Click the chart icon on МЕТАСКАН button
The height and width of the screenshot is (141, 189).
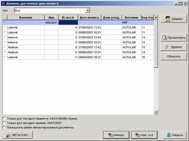(9, 135)
